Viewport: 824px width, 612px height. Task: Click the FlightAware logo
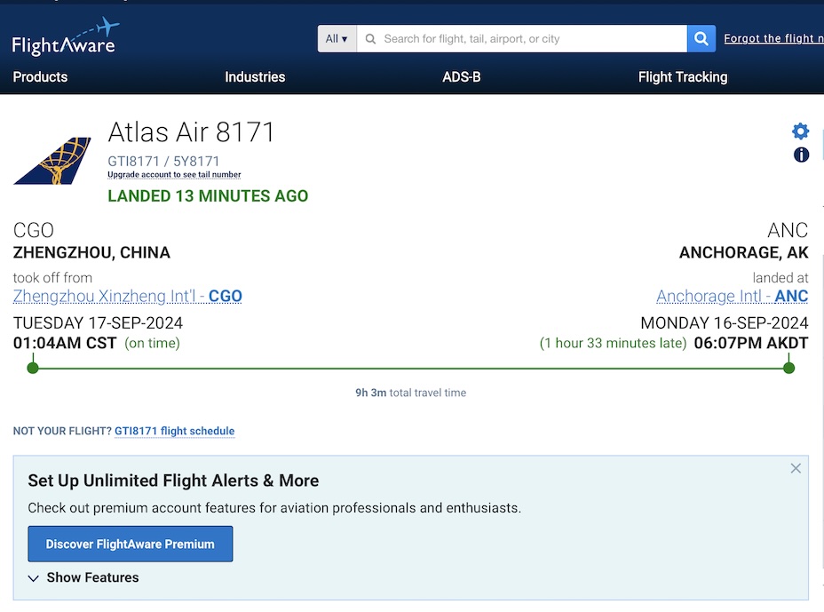65,38
